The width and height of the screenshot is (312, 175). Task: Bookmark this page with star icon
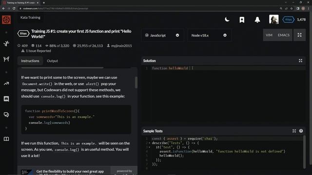[x=292, y=8]
